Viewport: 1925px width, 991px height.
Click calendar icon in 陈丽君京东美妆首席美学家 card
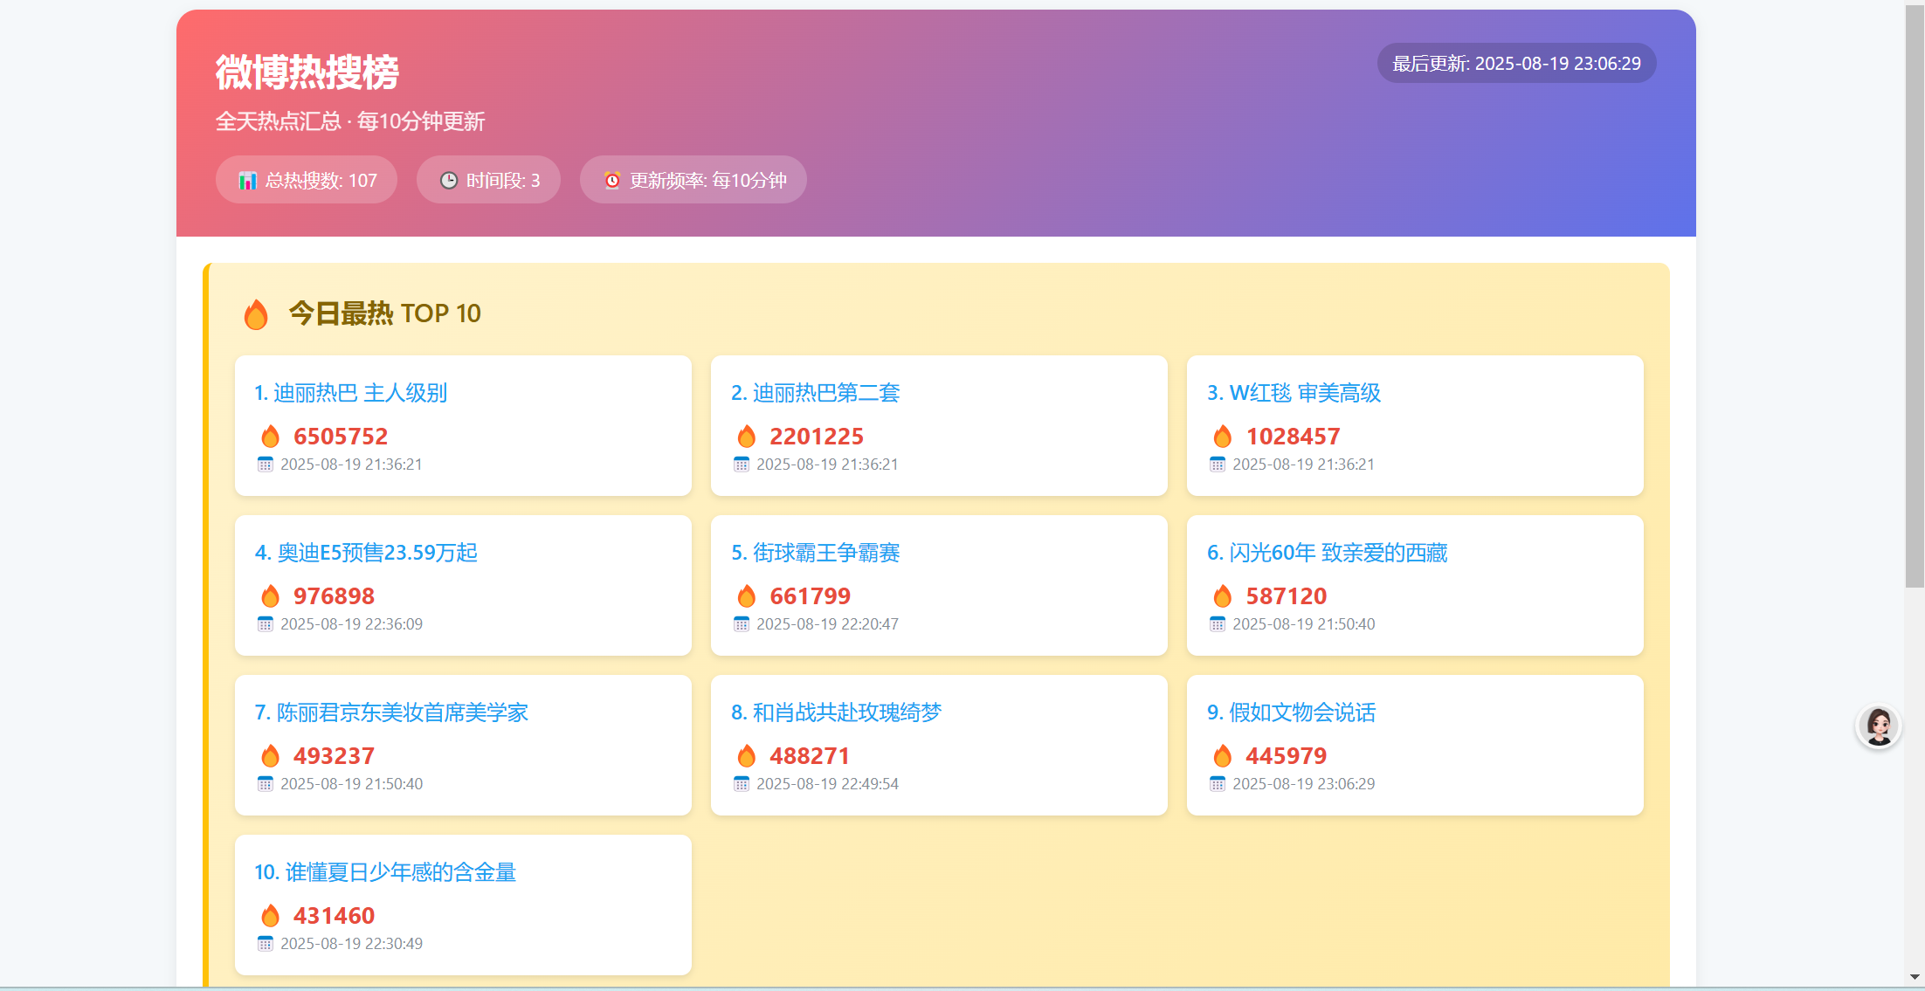(x=266, y=784)
